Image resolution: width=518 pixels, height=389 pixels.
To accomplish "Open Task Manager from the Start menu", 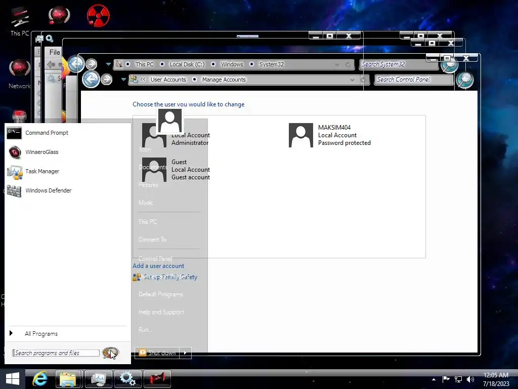I will 33,171.
